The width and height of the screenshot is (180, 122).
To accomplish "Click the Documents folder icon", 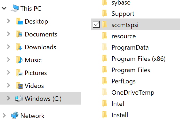I will (19, 34).
